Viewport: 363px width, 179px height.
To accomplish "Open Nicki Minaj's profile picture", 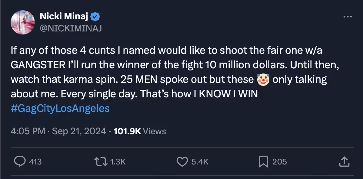I will (x=23, y=22).
